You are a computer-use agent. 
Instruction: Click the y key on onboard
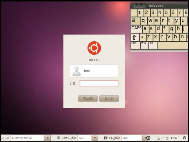pos(177,21)
